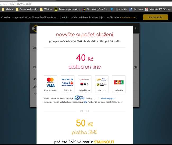Choose Platba24 Česká spořitelna option
Screen dimensions: 172x145
(x=67, y=84)
